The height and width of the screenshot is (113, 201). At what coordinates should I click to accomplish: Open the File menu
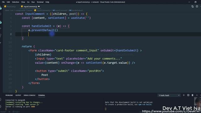click(3, 2)
